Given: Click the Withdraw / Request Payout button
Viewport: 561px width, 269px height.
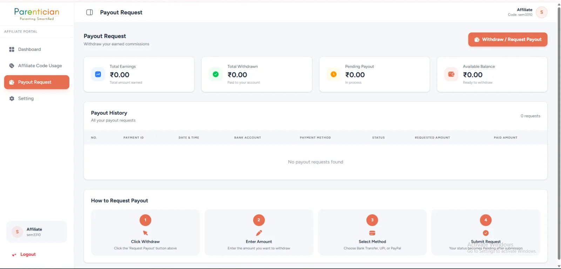Looking at the screenshot, I should [508, 39].
